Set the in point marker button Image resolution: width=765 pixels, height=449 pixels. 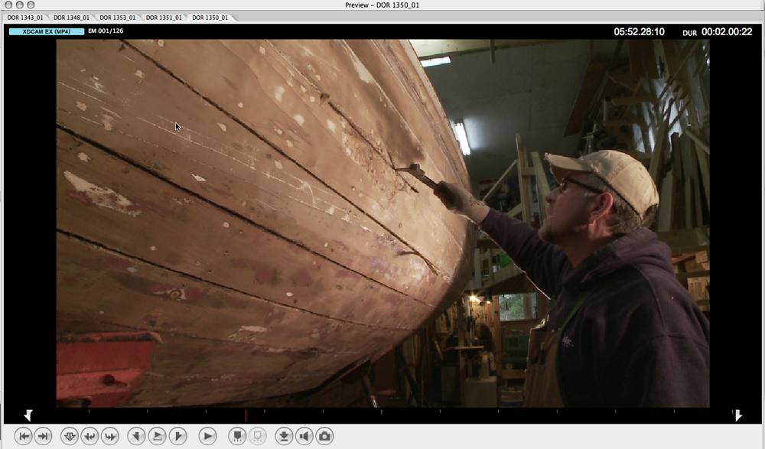click(136, 436)
